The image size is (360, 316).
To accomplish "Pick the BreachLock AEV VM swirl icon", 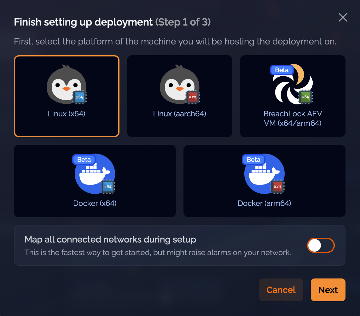I will pyautogui.click(x=293, y=84).
